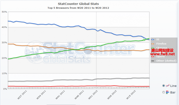The image size is (179, 105).
Task: Click the Other (dotted) legend label
Action: [166, 61]
